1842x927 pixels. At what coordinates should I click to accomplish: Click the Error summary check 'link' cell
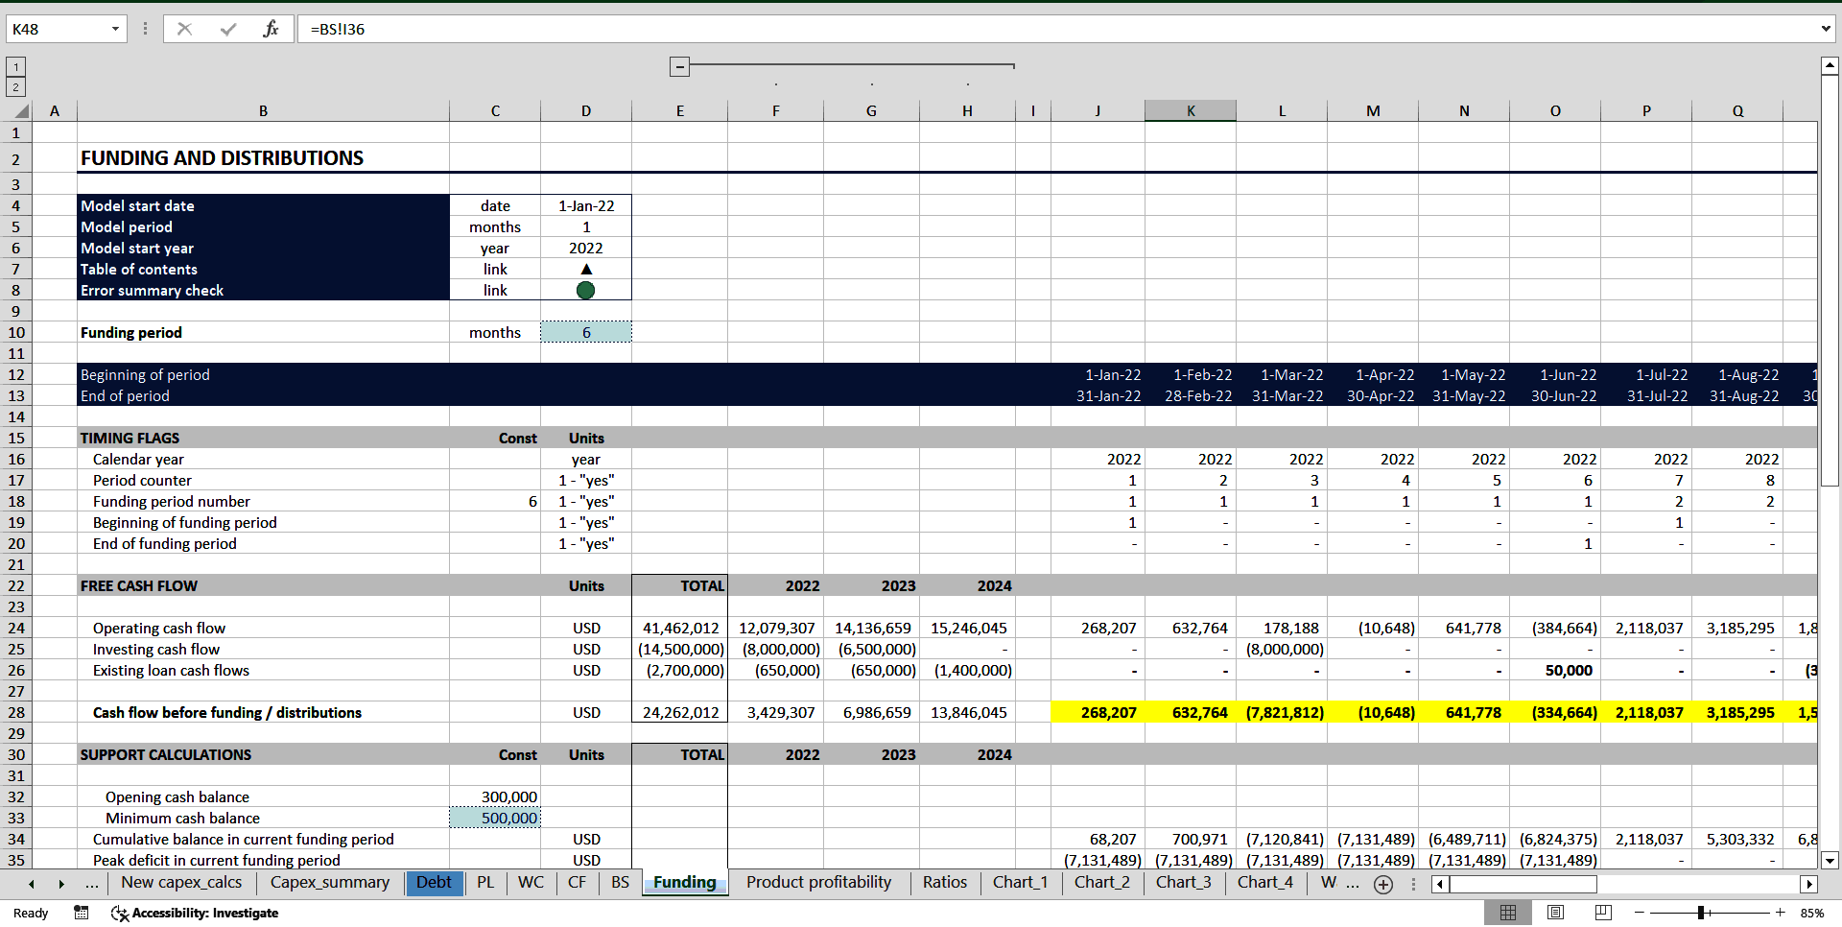point(495,290)
